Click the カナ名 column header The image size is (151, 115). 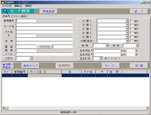88,72
